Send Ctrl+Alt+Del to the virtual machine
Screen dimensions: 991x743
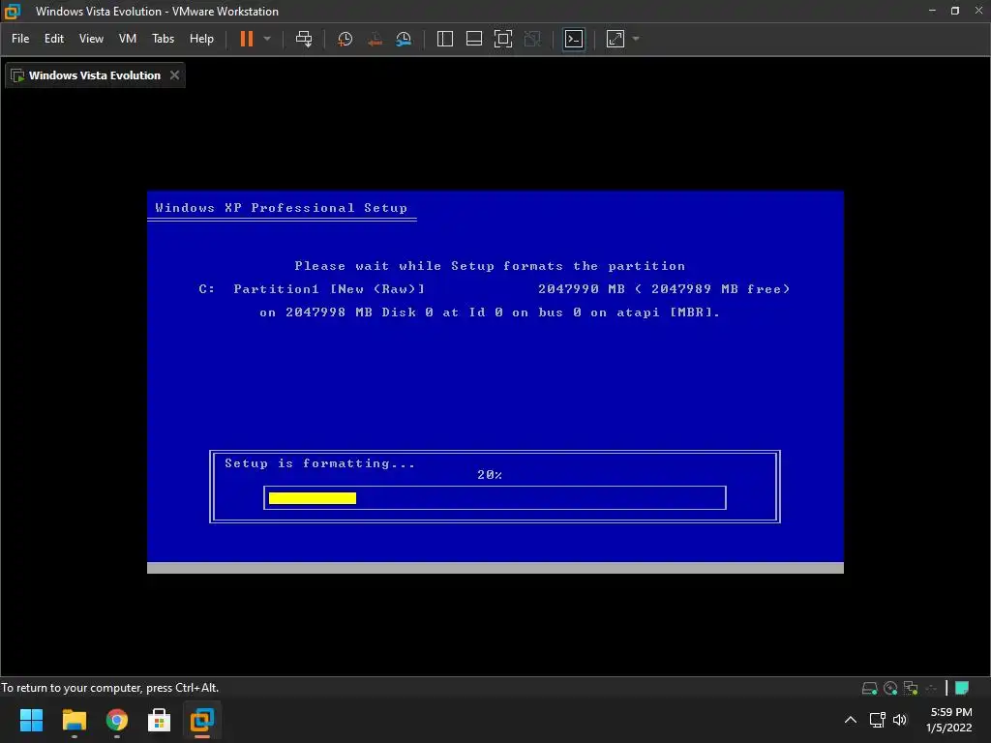pos(304,39)
